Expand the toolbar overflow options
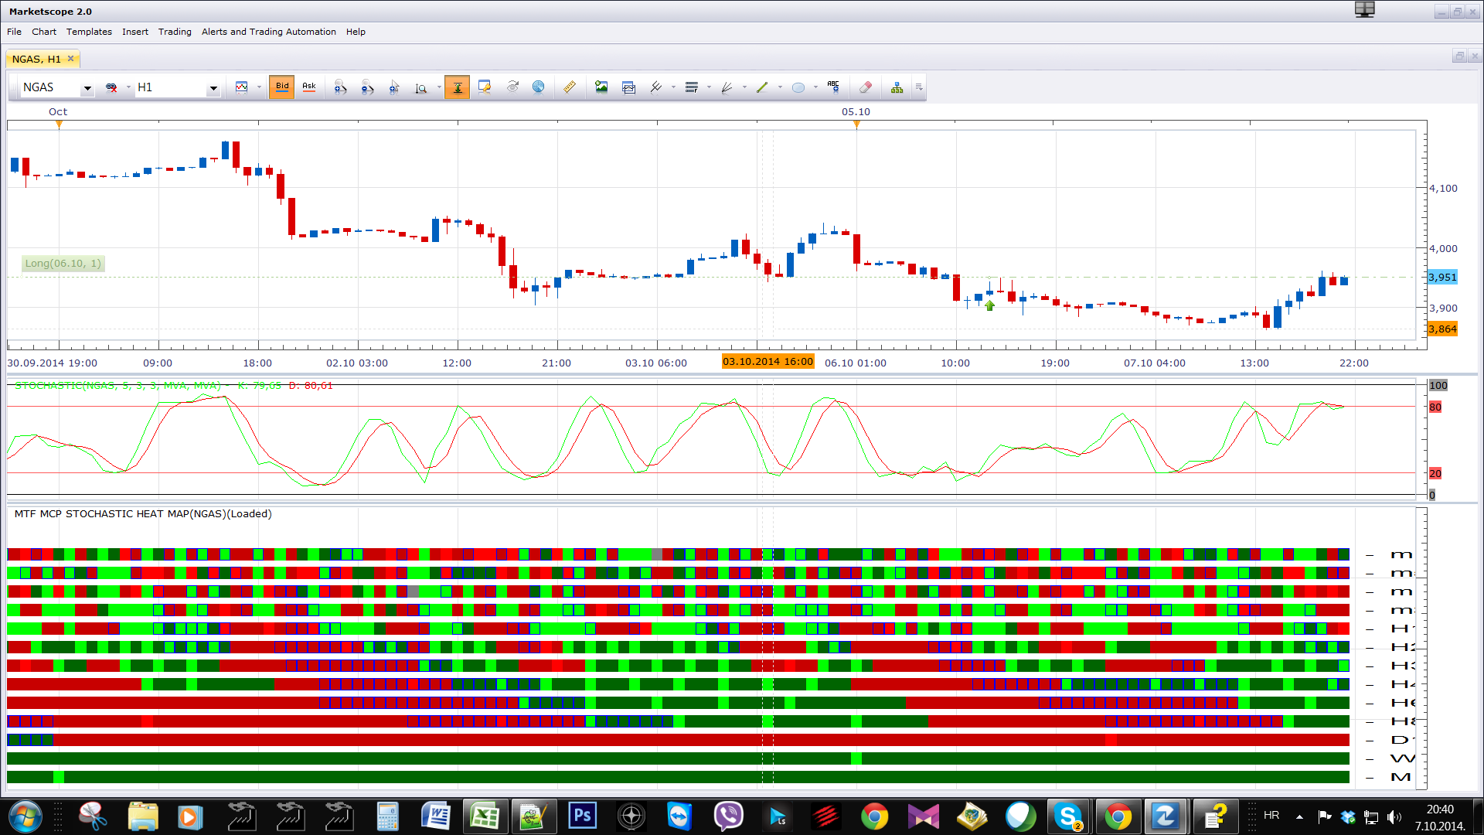The image size is (1484, 835). [x=919, y=87]
